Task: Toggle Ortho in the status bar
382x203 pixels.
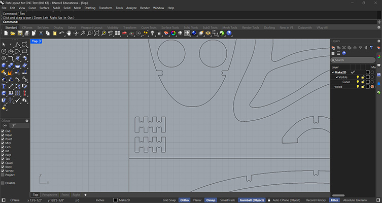Action: click(x=185, y=200)
